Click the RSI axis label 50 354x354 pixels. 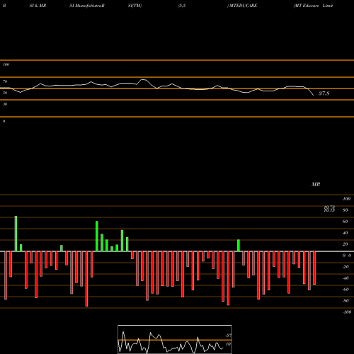click(x=5, y=93)
